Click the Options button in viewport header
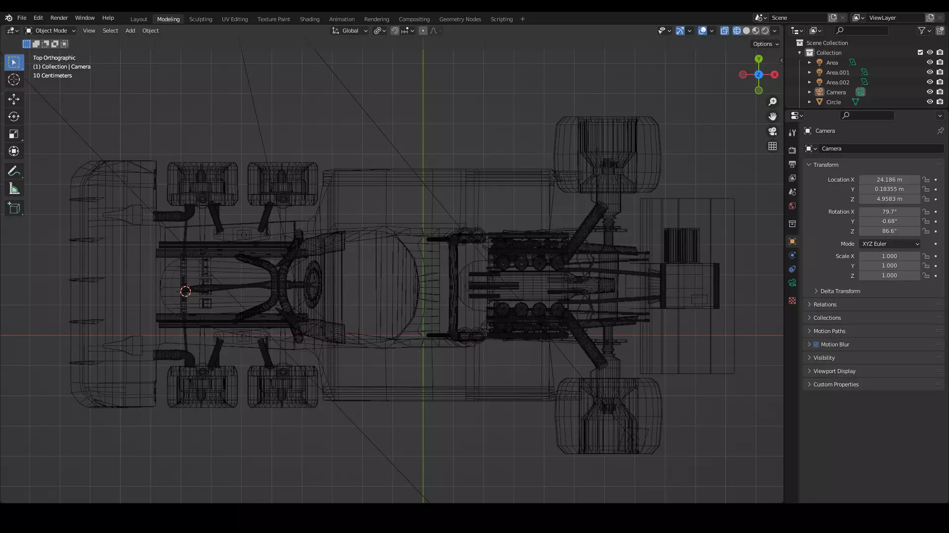Screen dimensions: 949x533 tap(765, 44)
